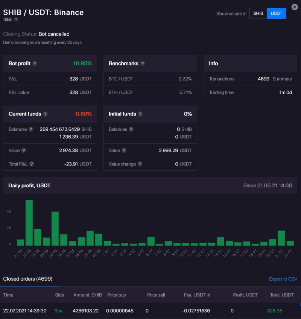Click the 5.71% ETH / USDT benchmark
The height and width of the screenshot is (319, 301).
point(185,93)
